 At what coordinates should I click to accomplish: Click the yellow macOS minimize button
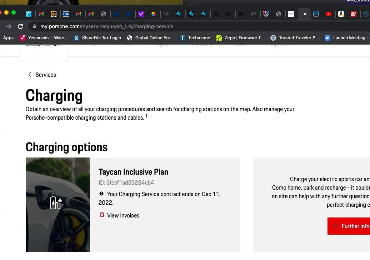[x=6, y=13]
